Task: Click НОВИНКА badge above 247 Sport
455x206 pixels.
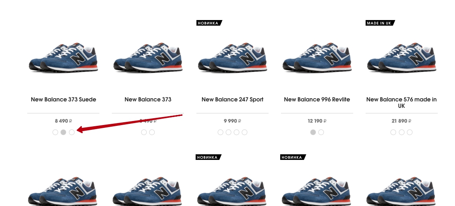Action: [209, 23]
